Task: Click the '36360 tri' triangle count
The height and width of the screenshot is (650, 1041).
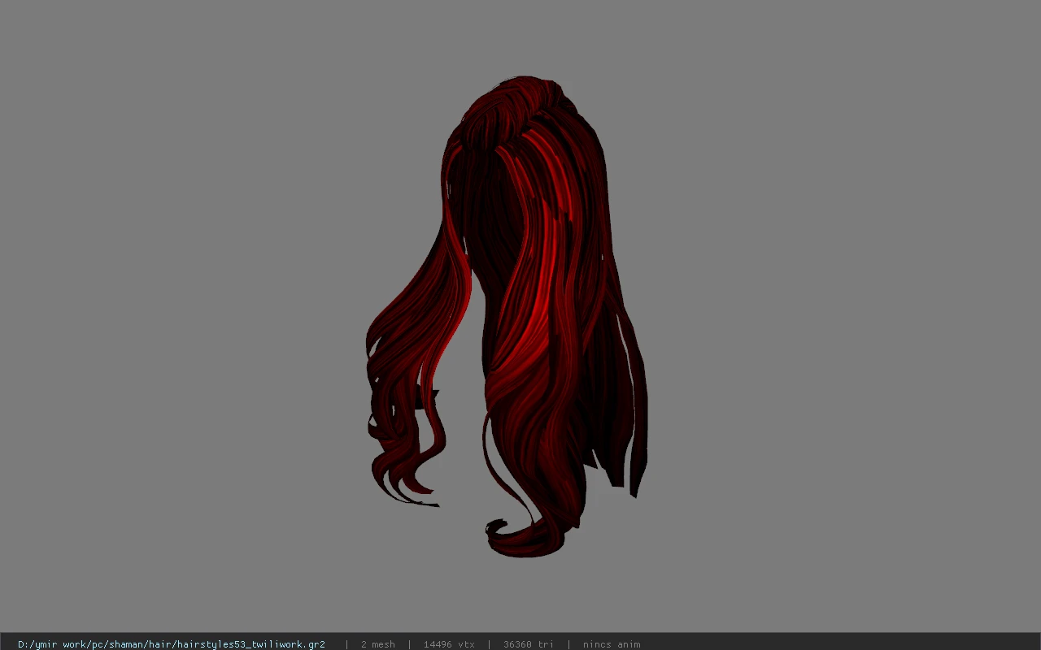Action: pyautogui.click(x=529, y=644)
